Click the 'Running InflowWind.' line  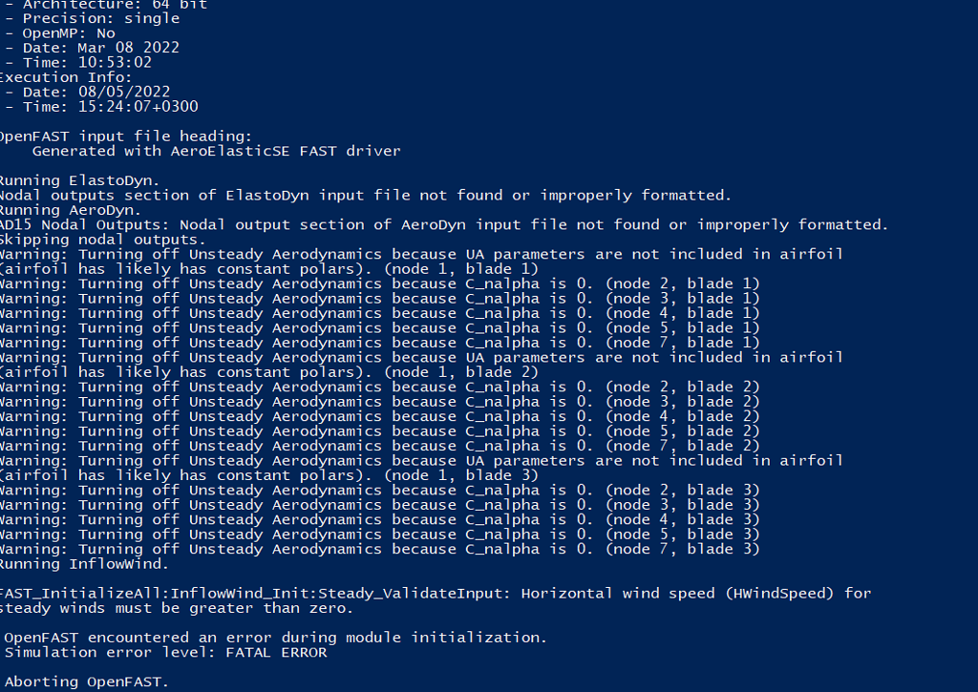[84, 564]
